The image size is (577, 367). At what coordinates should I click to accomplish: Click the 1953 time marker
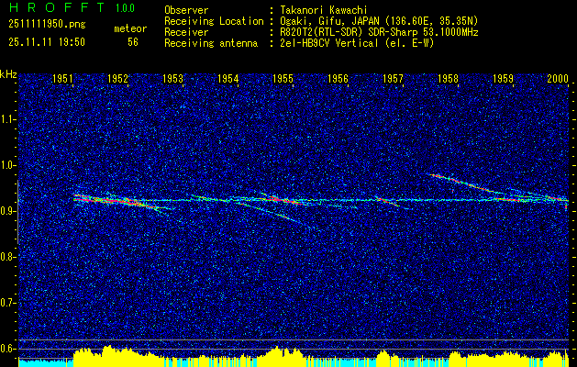pyautogui.click(x=172, y=78)
